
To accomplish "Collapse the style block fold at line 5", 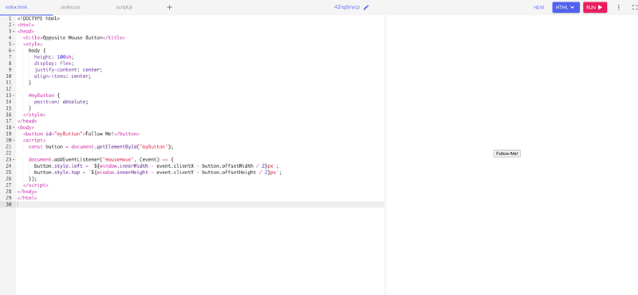I will [14, 44].
